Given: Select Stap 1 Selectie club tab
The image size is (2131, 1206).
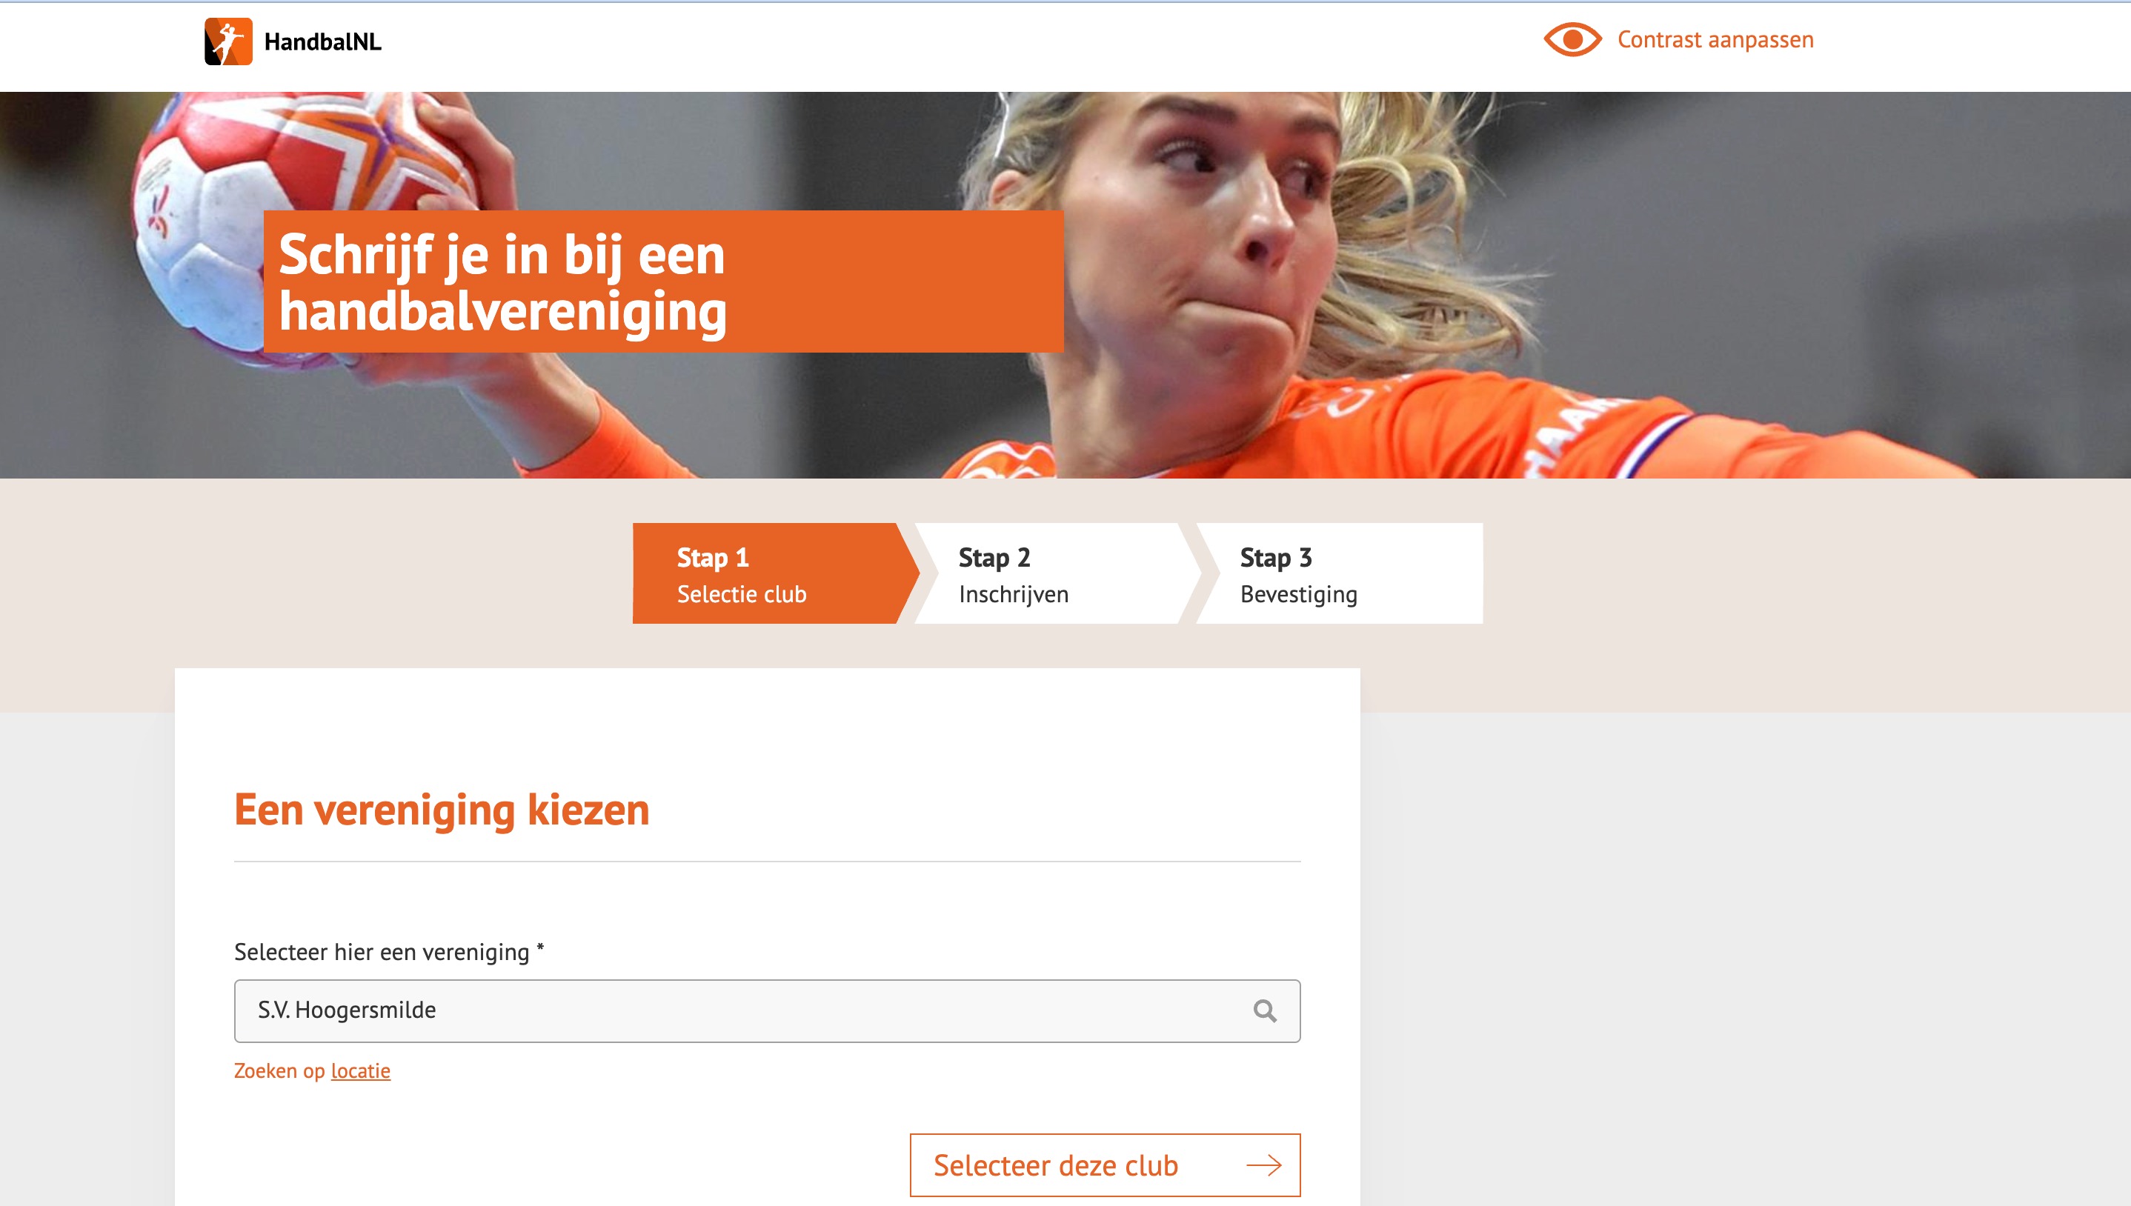Looking at the screenshot, I should click(775, 573).
